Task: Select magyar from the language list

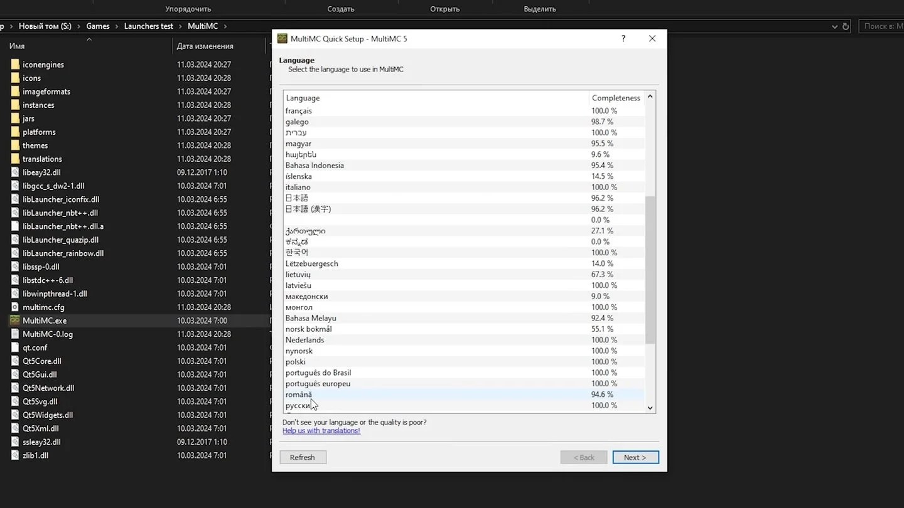Action: coord(464,144)
